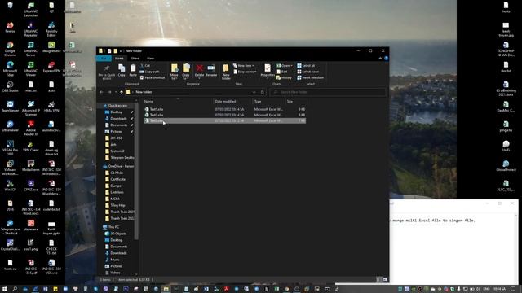Sort by the Size column header
The image size is (522, 293).
[296, 101]
